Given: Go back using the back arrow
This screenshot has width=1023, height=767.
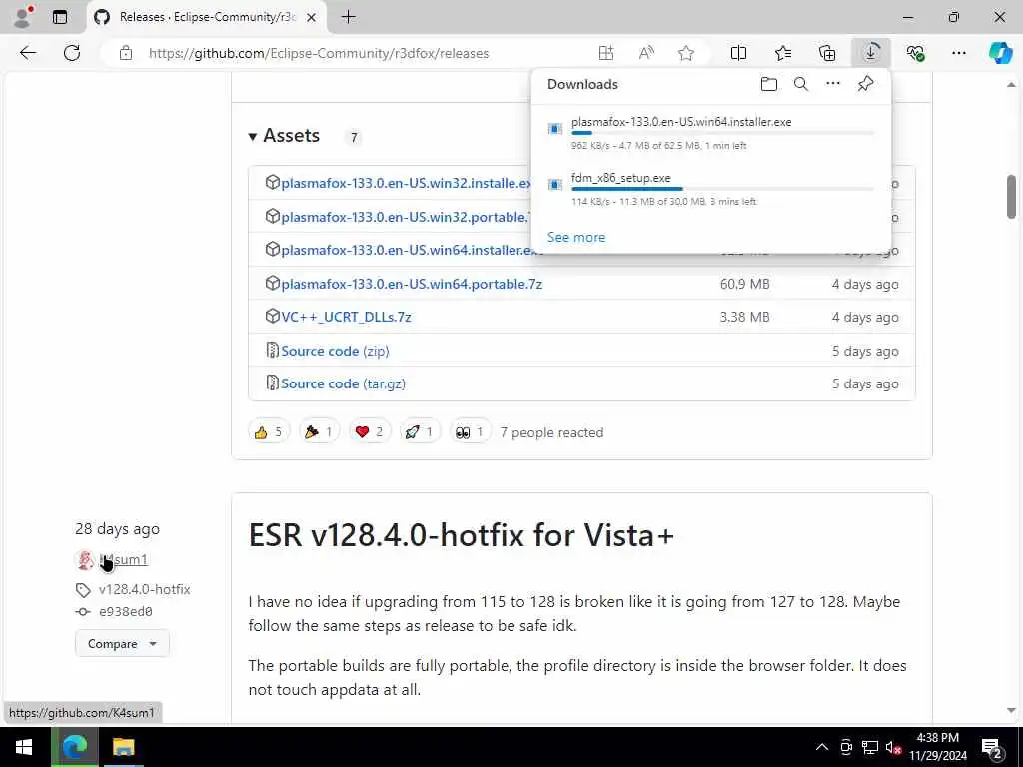Looking at the screenshot, I should point(28,53).
